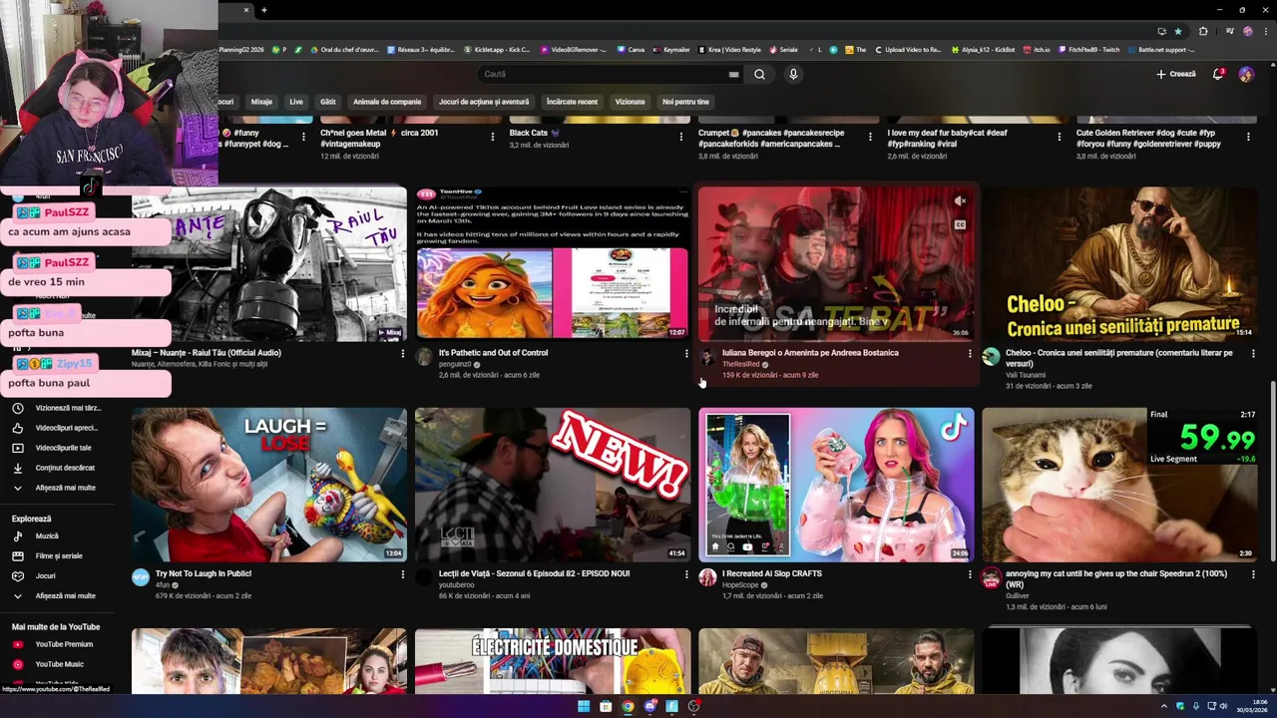Viewport: 1277px width, 718px height.
Task: Open the itch.io bookmark
Action: (x=1037, y=50)
